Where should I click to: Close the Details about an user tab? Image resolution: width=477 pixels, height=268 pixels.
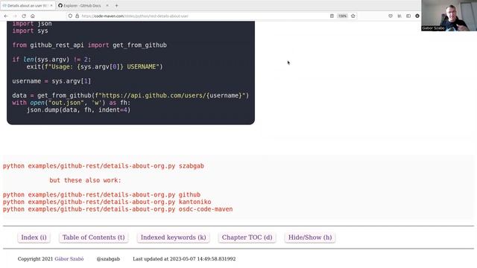point(51,5)
